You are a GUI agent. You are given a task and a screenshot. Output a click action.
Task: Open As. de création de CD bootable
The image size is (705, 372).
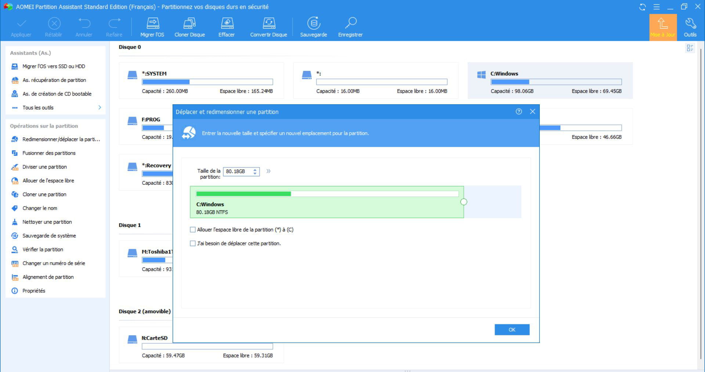[57, 94]
